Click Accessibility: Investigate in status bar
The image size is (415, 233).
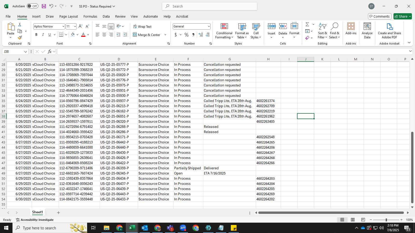pyautogui.click(x=35, y=220)
